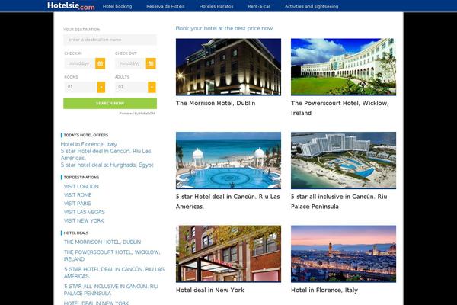The image size is (457, 305).
Task: Open sidebar Riu Palace Peninsula all inclusive link
Action: click(111, 290)
